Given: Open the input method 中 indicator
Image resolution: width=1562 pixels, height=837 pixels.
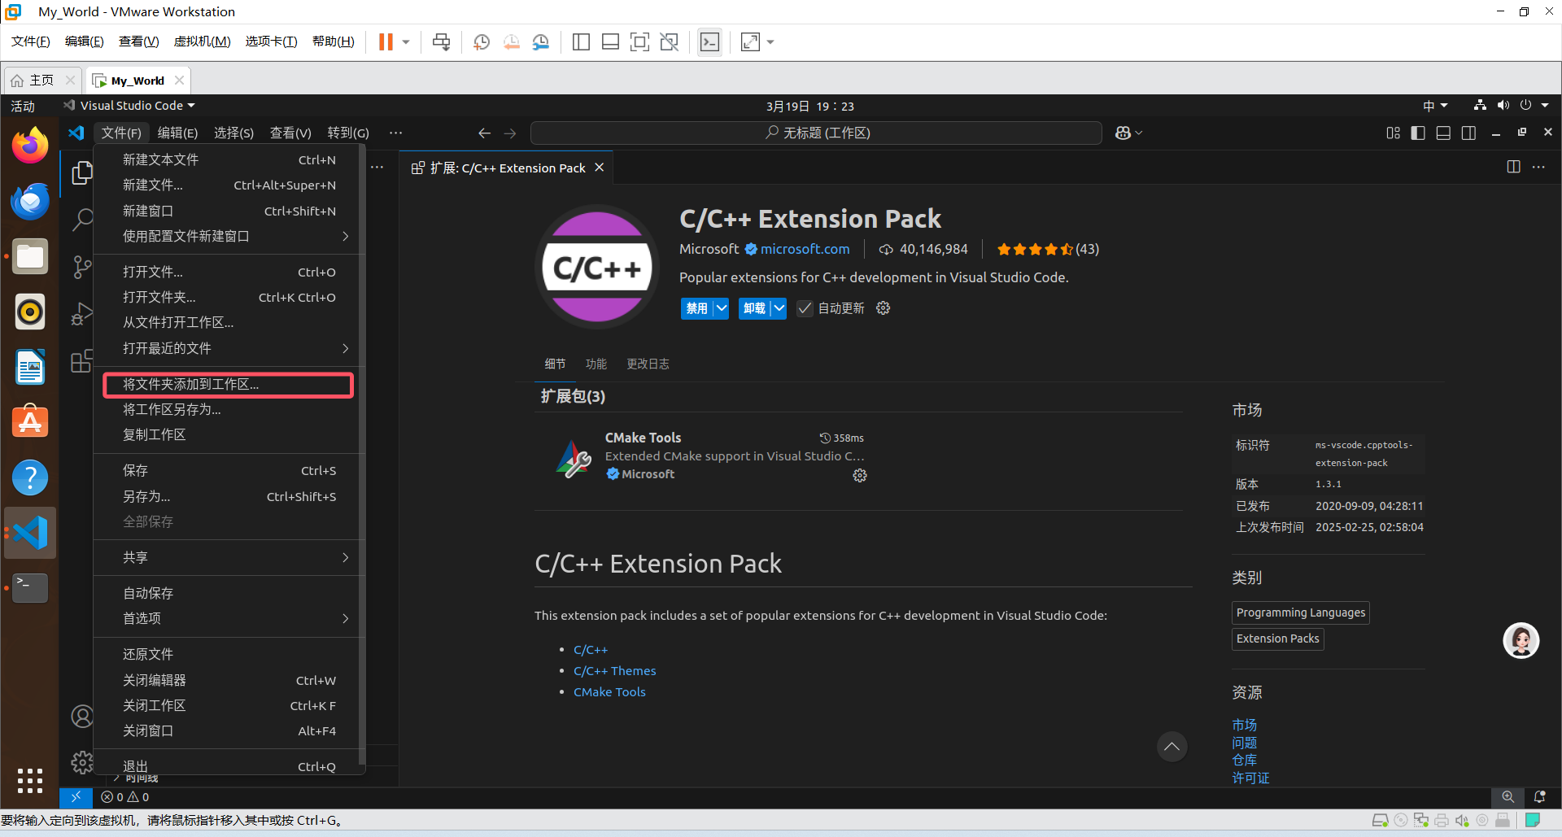Looking at the screenshot, I should click(1435, 106).
